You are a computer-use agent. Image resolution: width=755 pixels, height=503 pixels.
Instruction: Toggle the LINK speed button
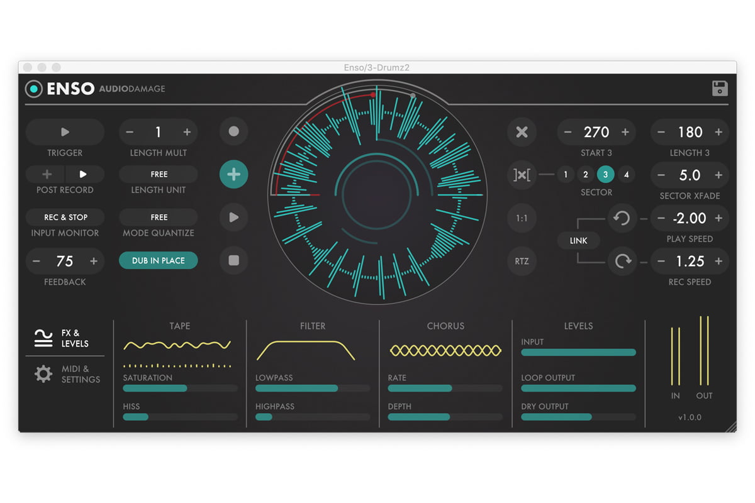[579, 240]
